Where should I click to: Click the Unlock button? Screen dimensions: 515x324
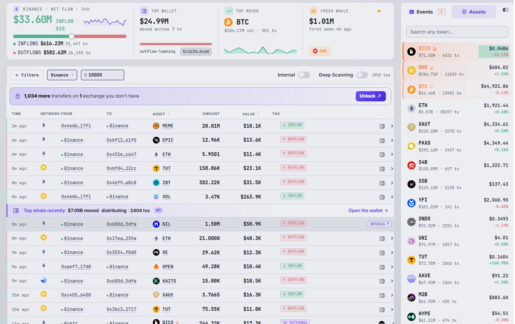tap(370, 96)
